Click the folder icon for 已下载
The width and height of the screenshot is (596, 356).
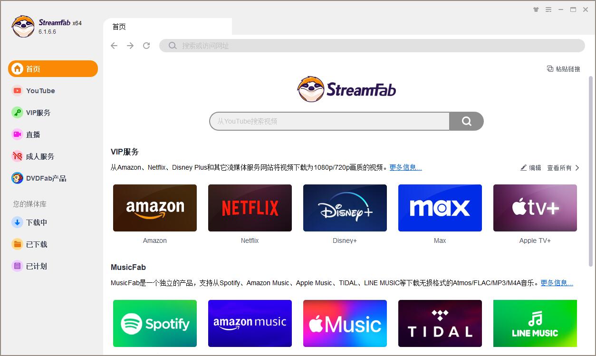[17, 244]
